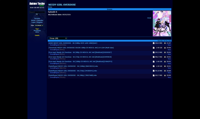Click the Series breadcrumb under the title
The image size is (200, 119).
tap(50, 7)
